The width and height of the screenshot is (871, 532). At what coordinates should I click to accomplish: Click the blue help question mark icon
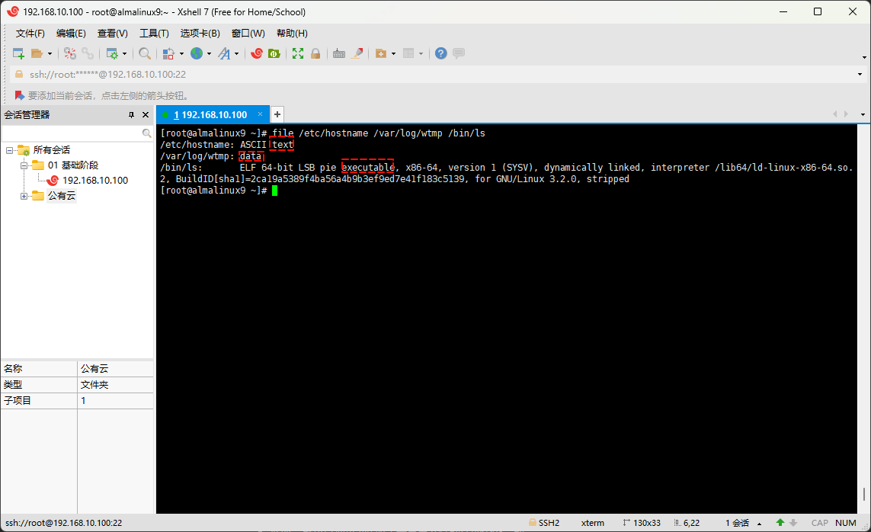pos(440,53)
